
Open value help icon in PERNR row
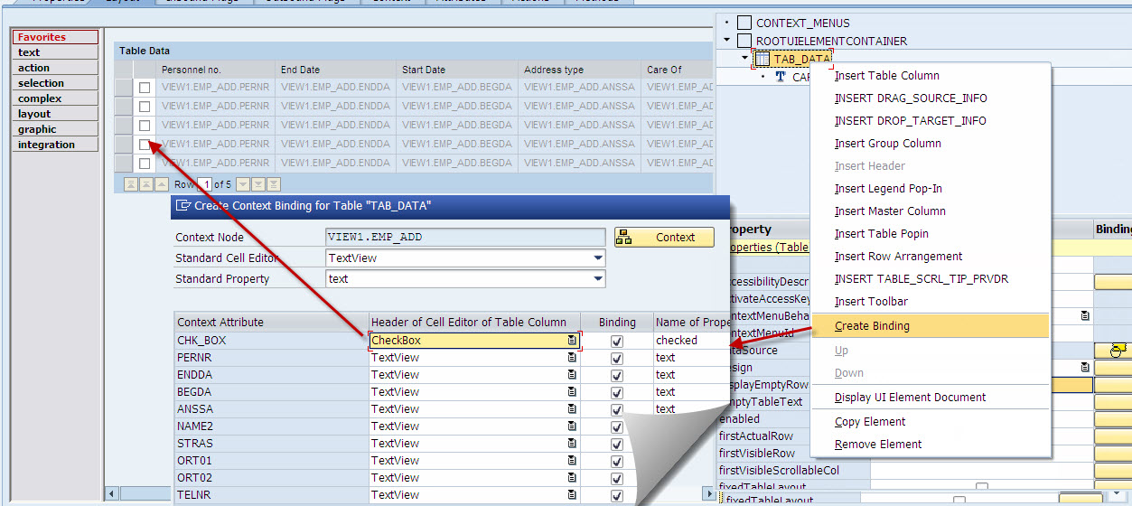tap(573, 358)
